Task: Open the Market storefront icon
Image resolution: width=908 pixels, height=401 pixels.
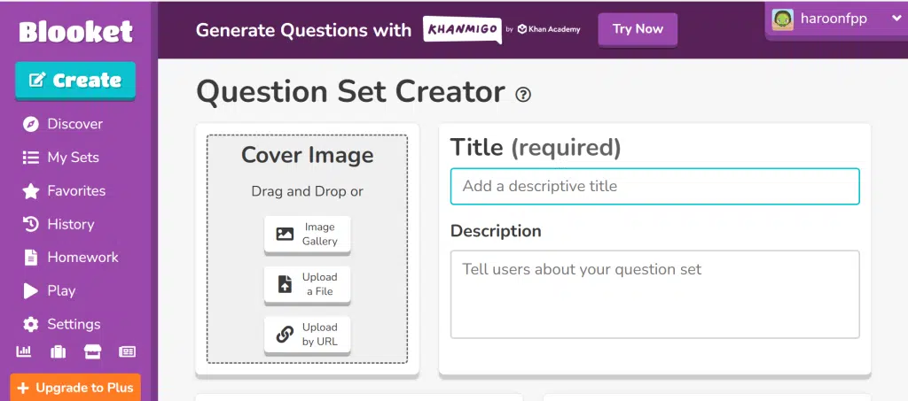Action: point(92,351)
